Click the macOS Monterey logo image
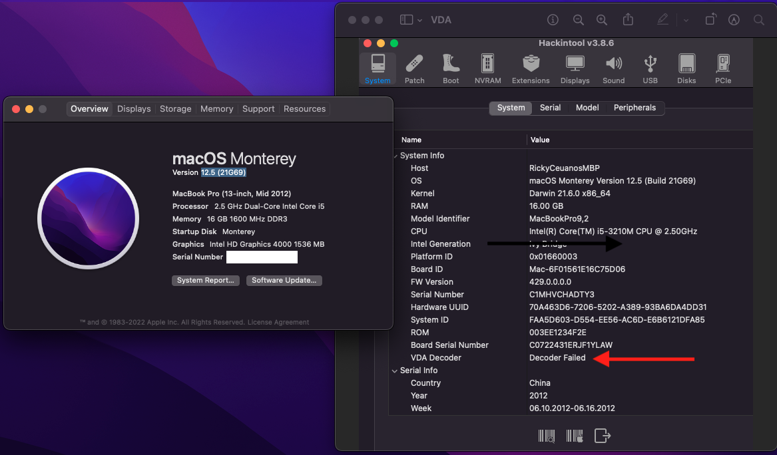Viewport: 777px width, 455px height. pos(88,218)
